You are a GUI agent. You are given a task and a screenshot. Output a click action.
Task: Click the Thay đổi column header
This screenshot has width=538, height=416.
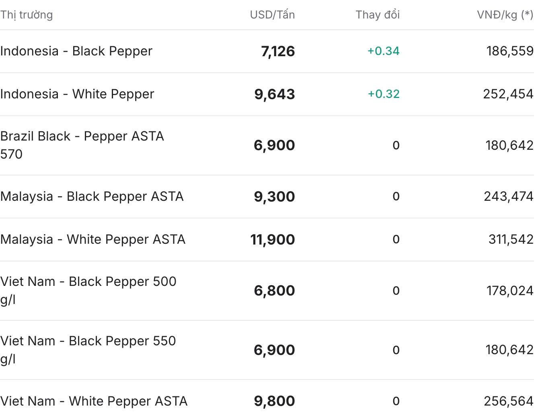[378, 15]
